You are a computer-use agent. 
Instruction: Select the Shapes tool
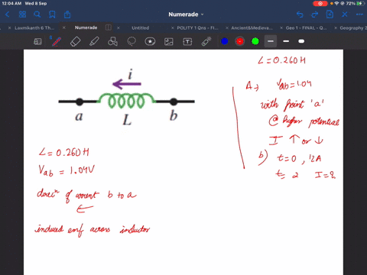(x=112, y=41)
